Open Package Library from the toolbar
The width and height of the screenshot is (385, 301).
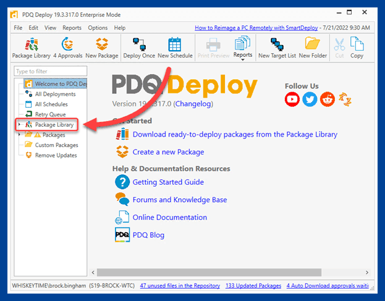coord(31,48)
